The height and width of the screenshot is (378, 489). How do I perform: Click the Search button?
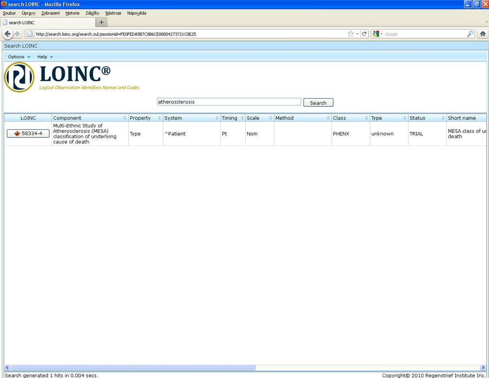click(318, 103)
